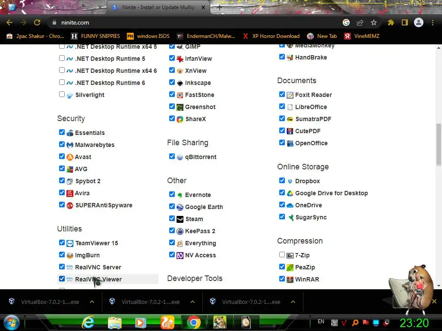Click the page vertical scrollbar thumb

(439, 145)
